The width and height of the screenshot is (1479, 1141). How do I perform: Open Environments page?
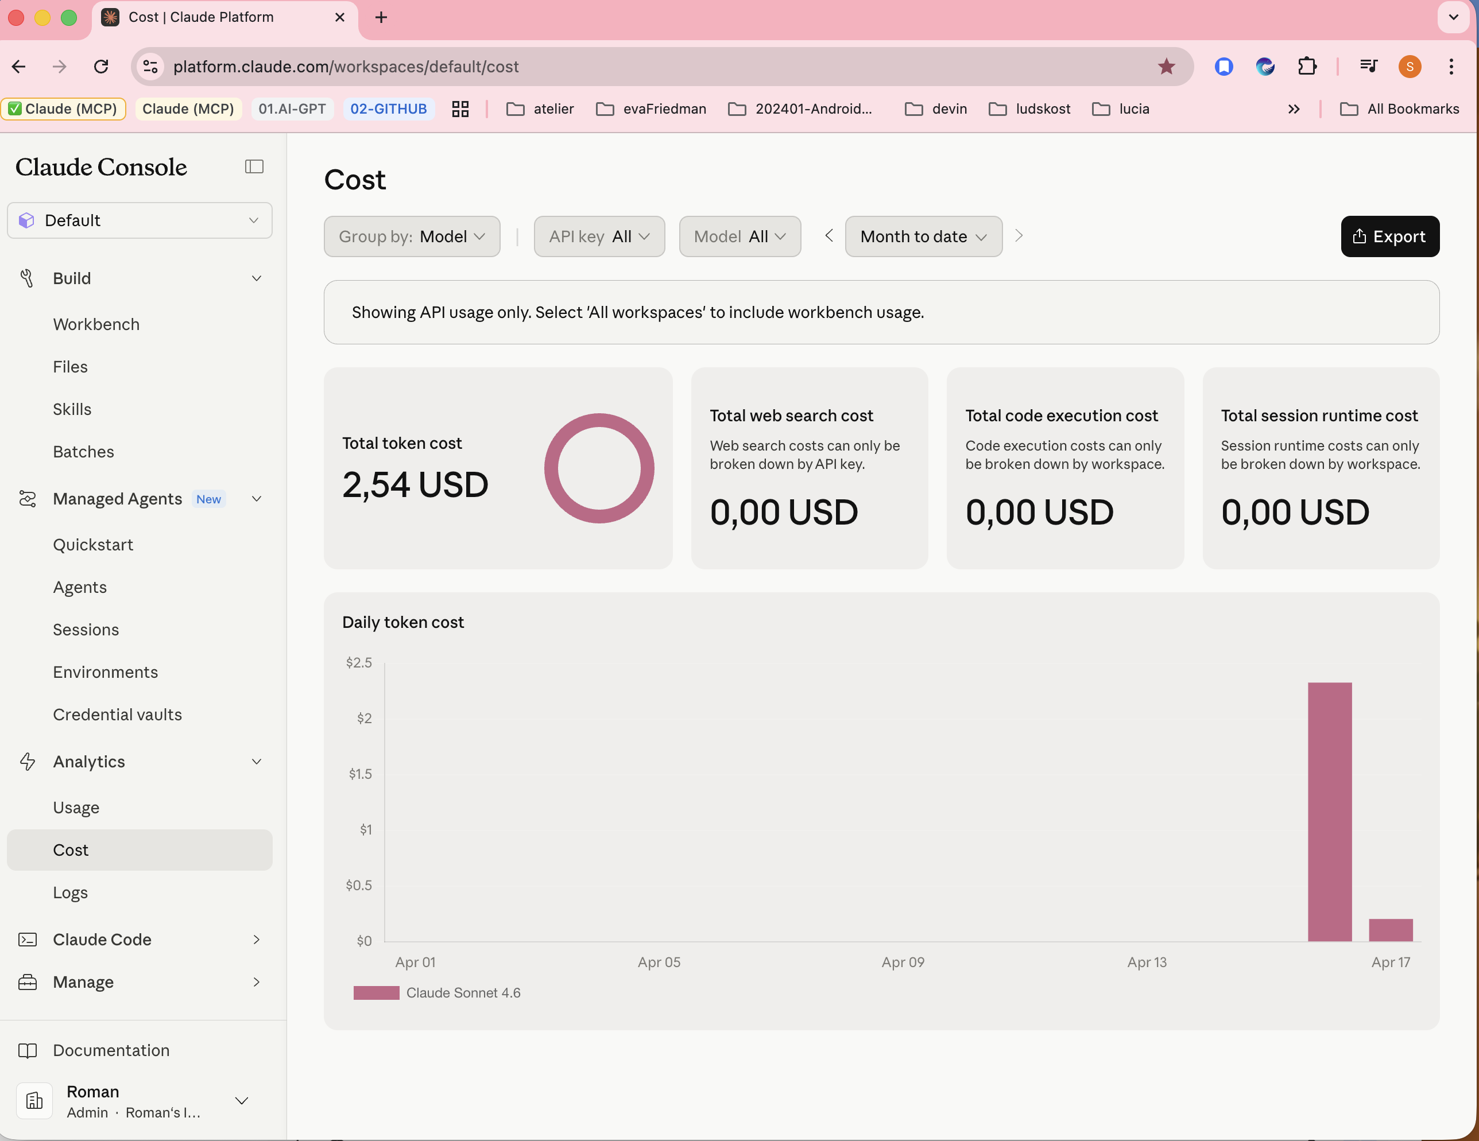point(106,673)
